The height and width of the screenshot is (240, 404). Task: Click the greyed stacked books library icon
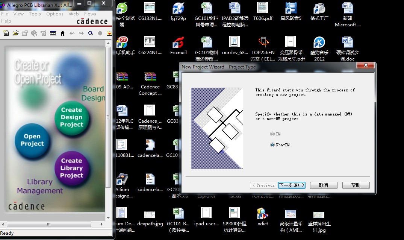click(34, 33)
